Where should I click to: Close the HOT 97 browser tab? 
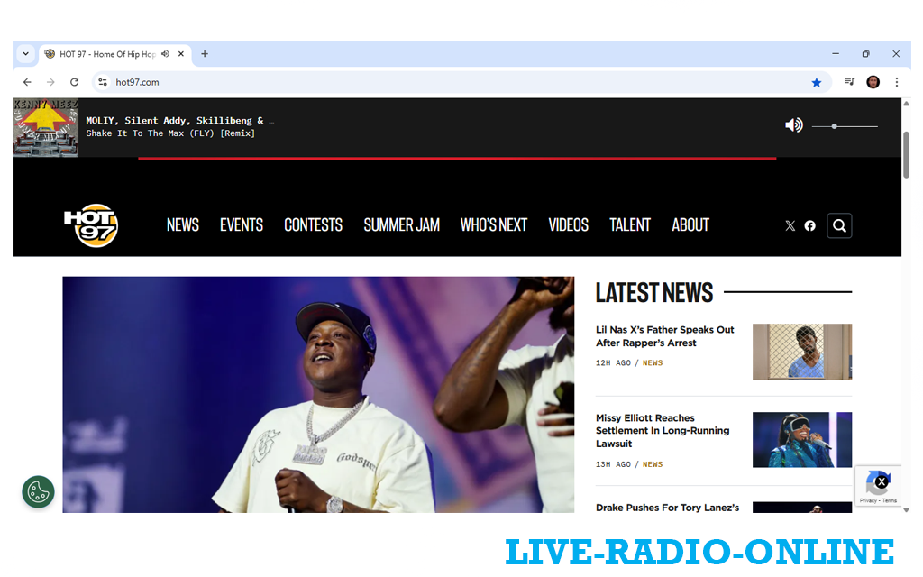pos(180,53)
